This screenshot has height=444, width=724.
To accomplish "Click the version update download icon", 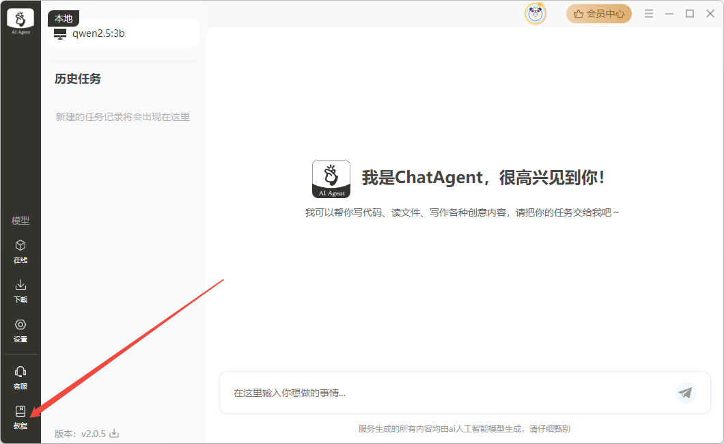I will 114,433.
